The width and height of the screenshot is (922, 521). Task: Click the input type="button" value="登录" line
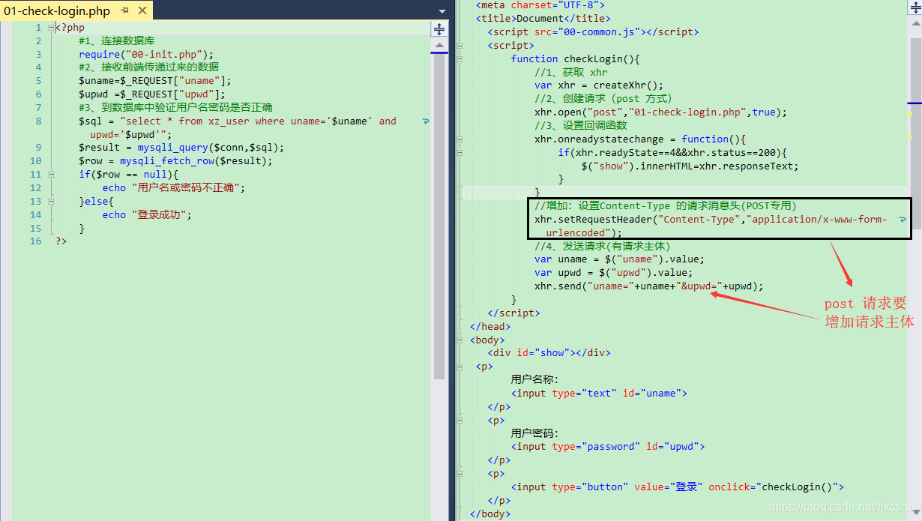tap(678, 487)
